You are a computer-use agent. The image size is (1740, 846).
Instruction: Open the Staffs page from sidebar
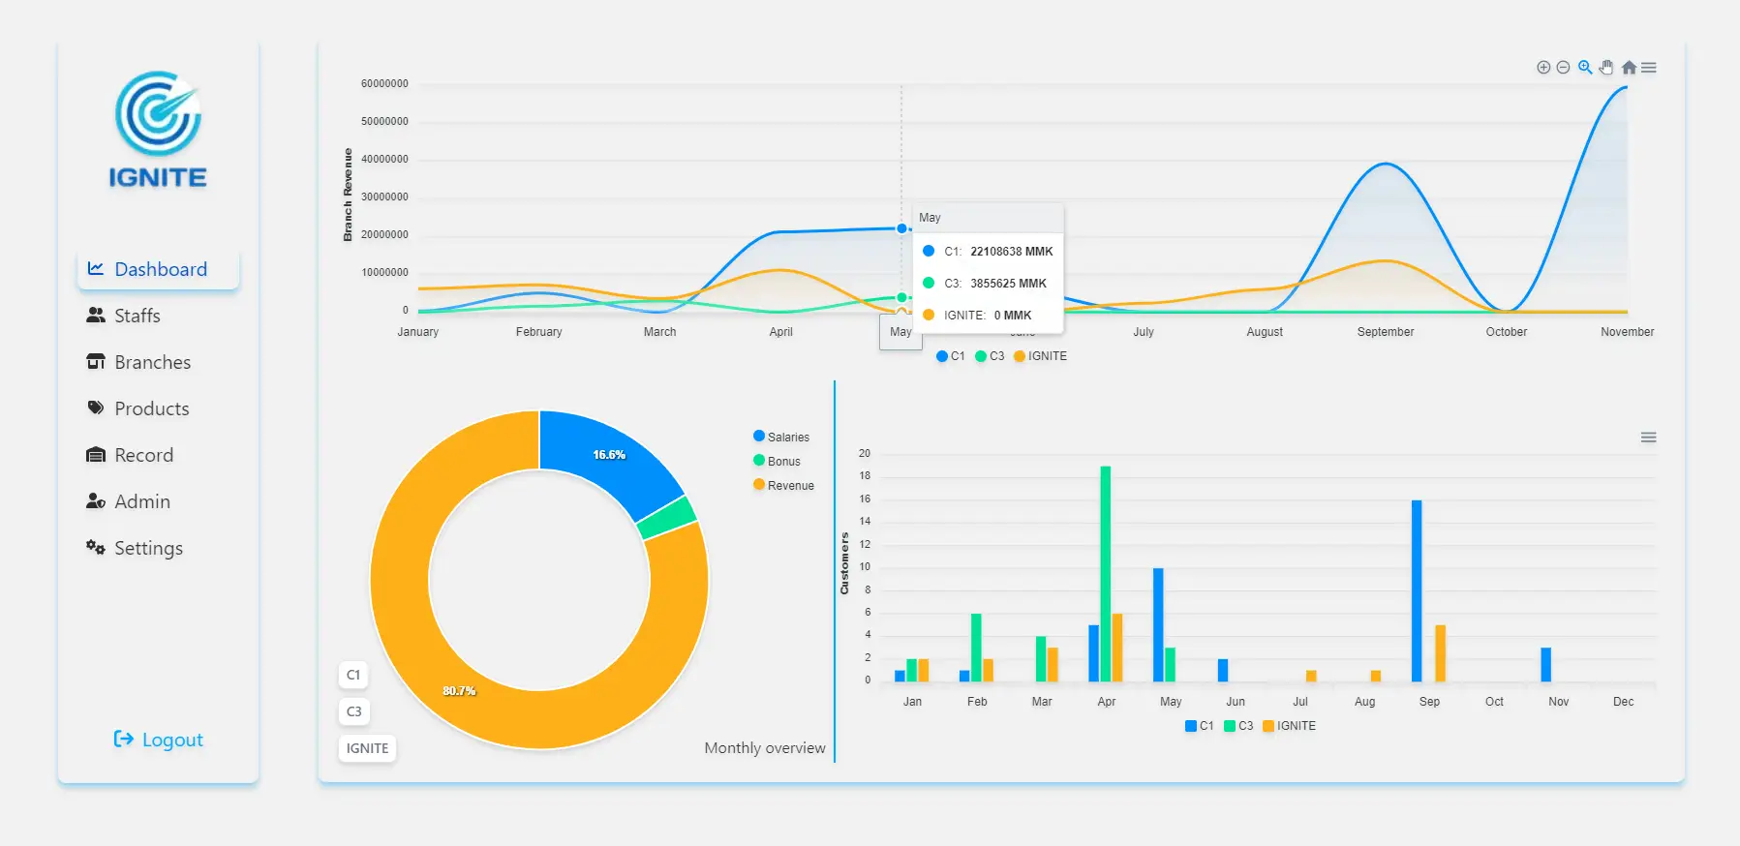pyautogui.click(x=137, y=316)
